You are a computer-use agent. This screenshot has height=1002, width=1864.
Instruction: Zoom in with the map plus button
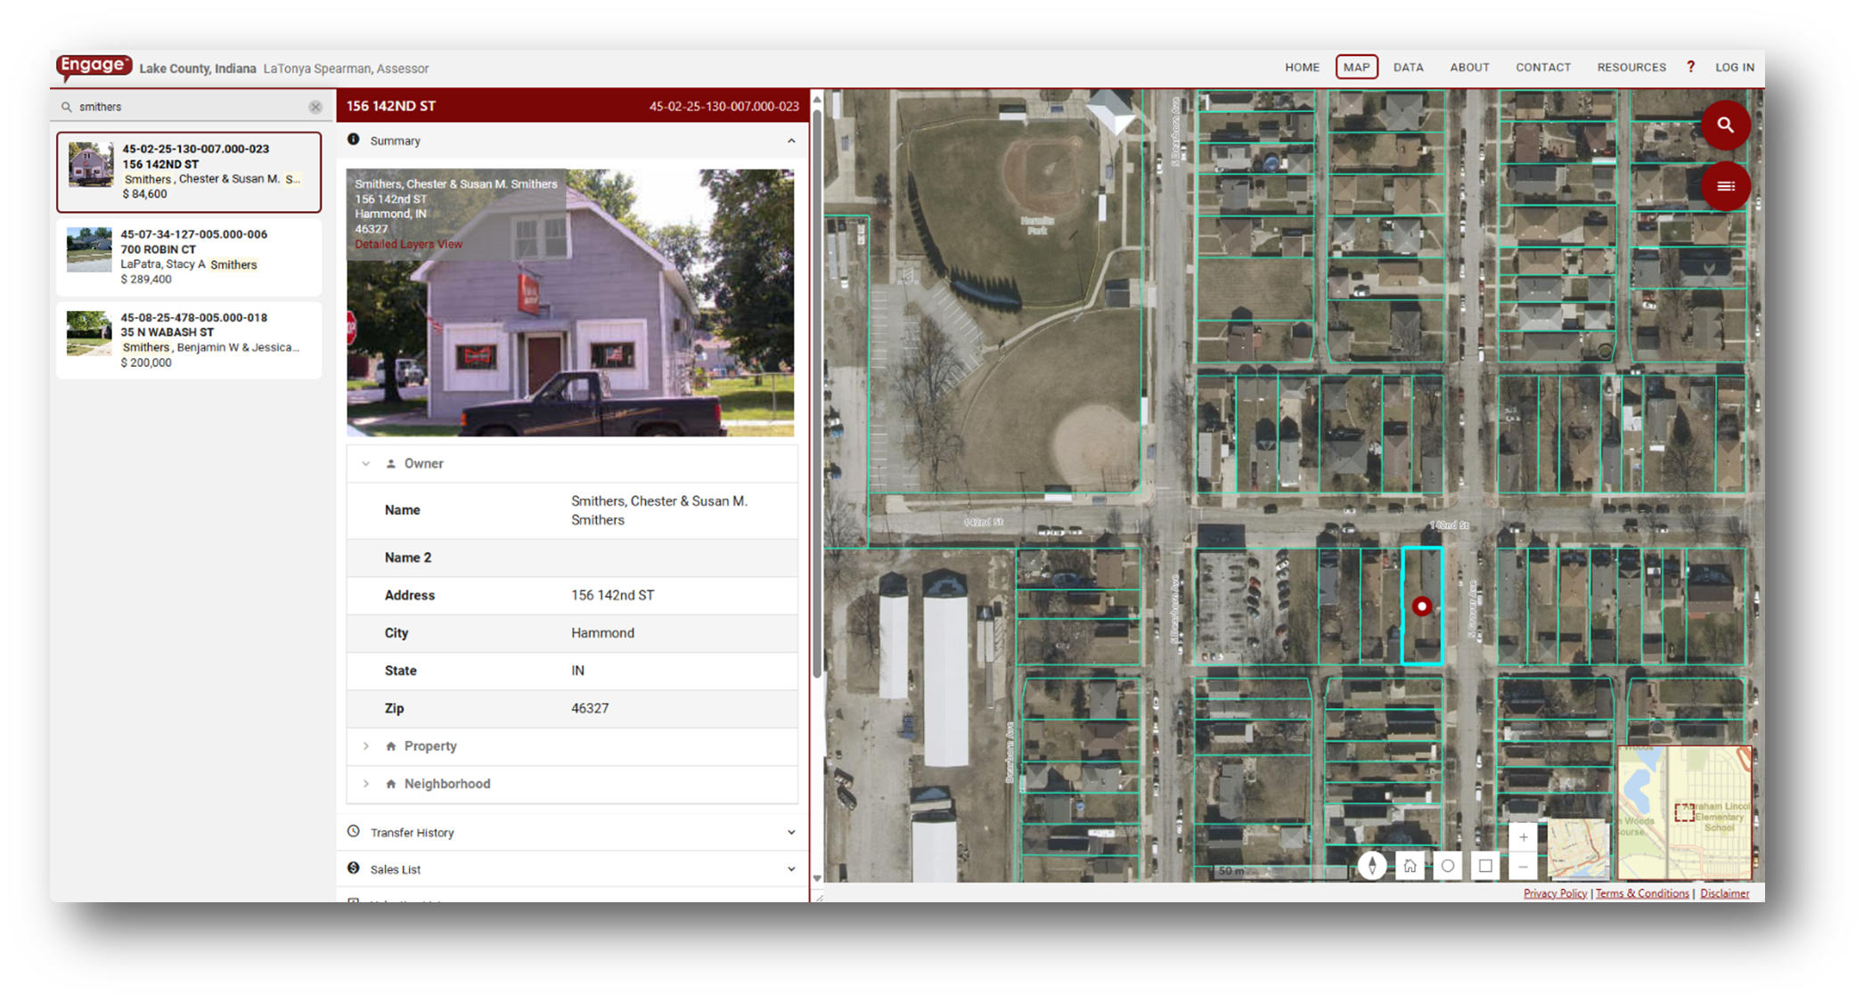coord(1524,837)
